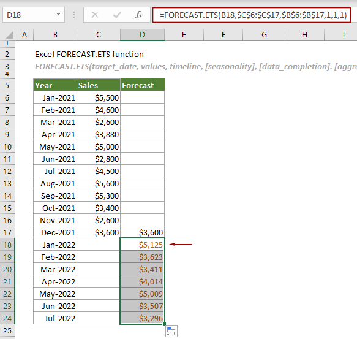The image size is (357, 339).
Task: Click the Insert Function fx icon
Action: click(138, 15)
